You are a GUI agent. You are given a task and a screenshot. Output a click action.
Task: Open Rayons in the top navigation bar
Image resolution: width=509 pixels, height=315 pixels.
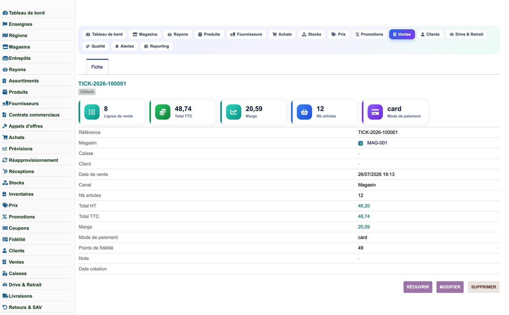click(178, 34)
